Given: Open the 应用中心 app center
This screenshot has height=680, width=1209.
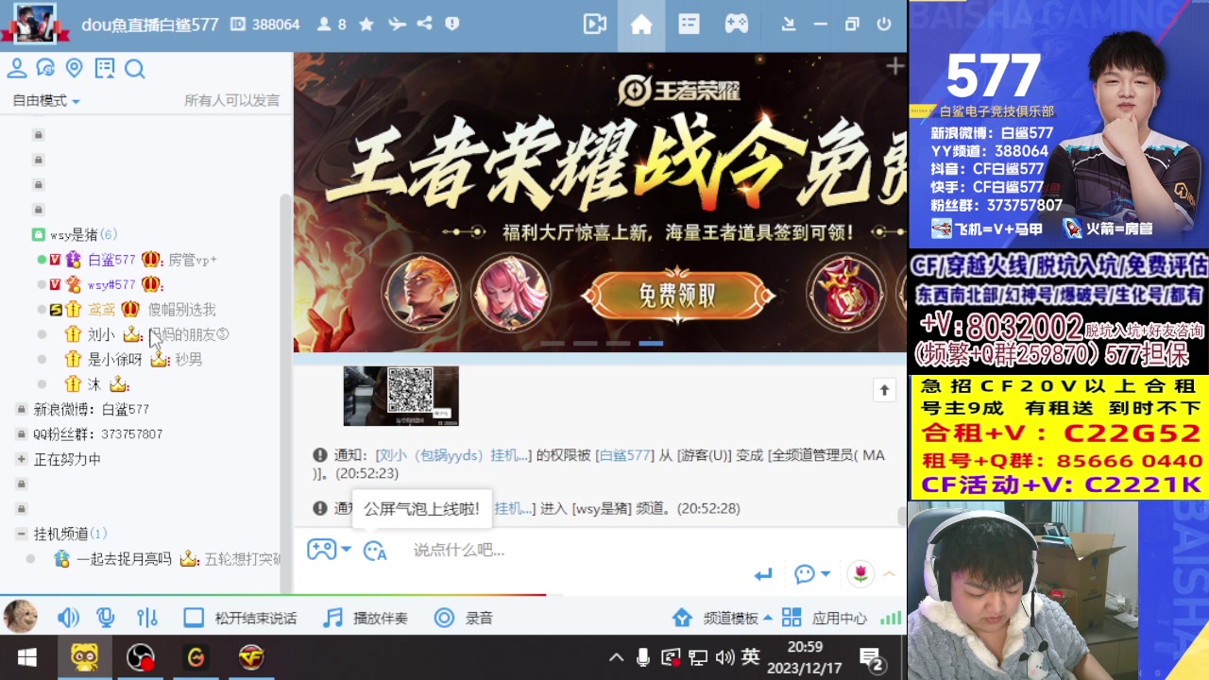Looking at the screenshot, I should pyautogui.click(x=824, y=618).
